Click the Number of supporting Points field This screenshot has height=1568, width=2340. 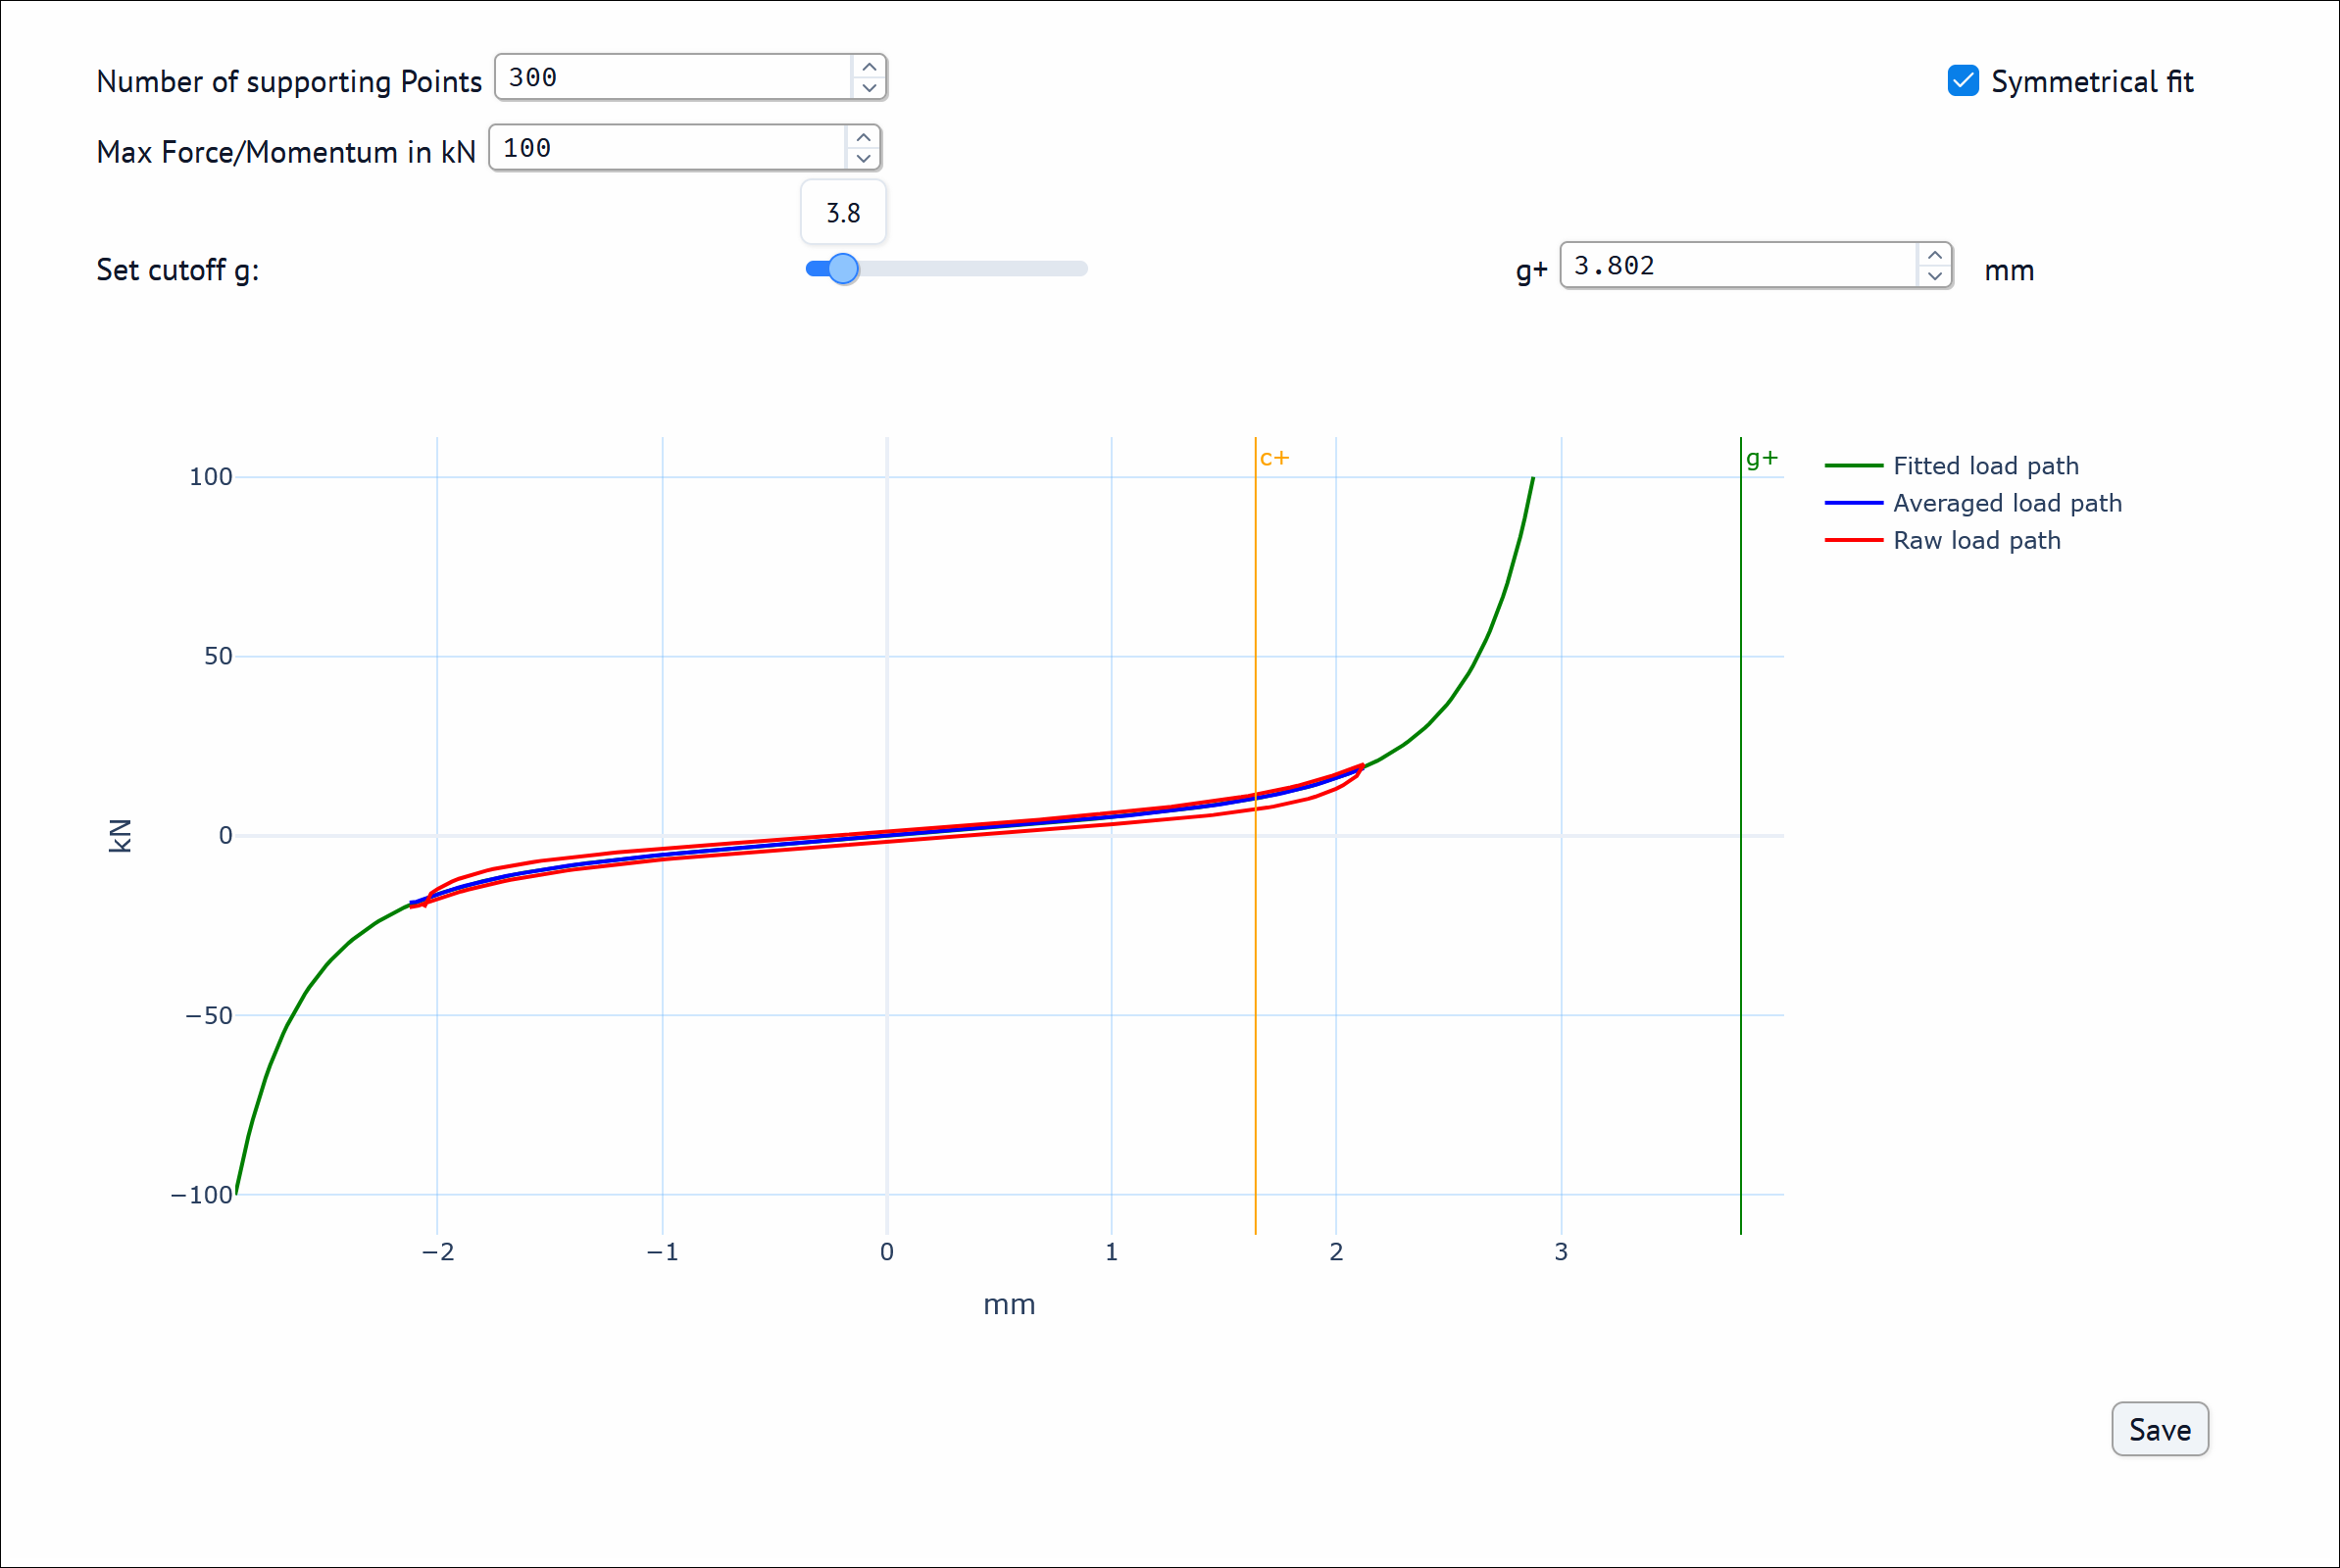coord(674,77)
